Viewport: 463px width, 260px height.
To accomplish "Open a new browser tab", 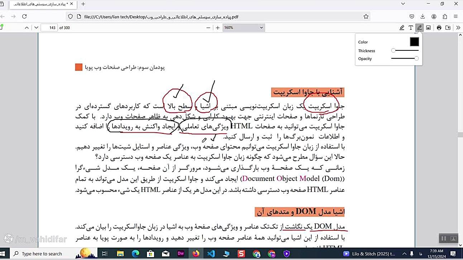I will coord(83,4).
